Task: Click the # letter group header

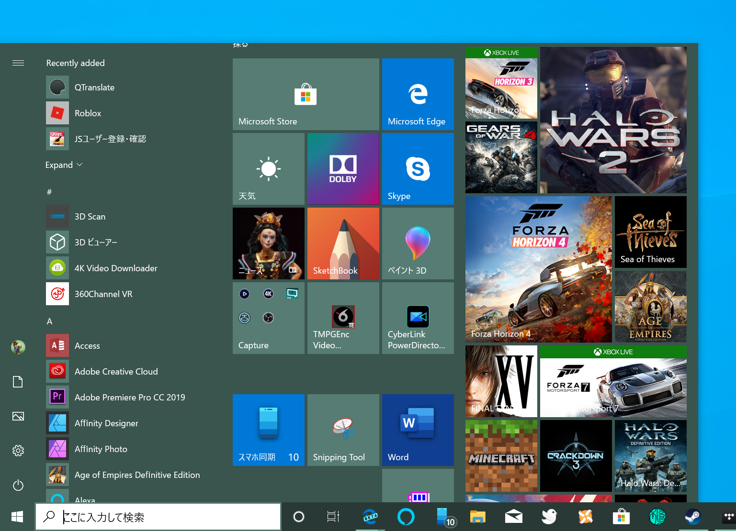Action: [49, 192]
